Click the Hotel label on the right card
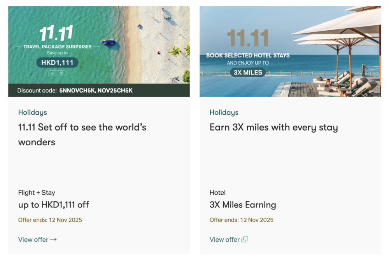389x260 pixels. coord(217,193)
